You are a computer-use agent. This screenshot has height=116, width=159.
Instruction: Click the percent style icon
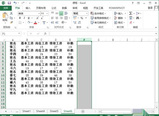[82, 18]
